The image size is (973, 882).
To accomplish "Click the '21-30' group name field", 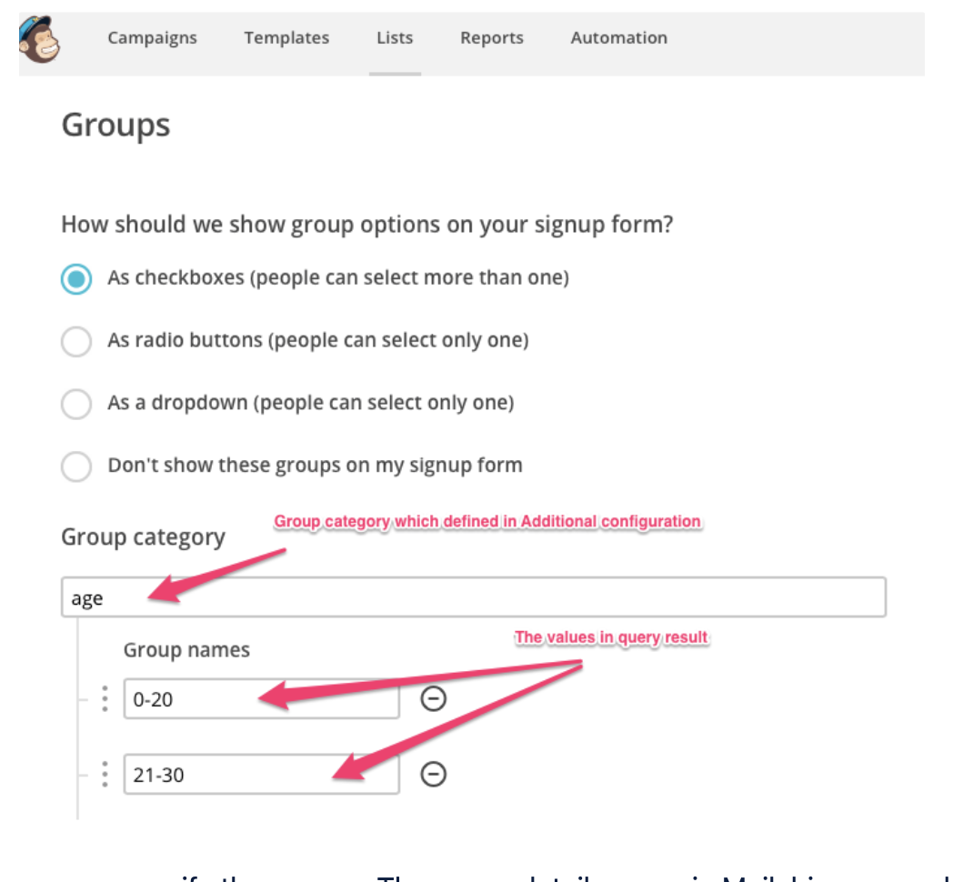I will click(x=261, y=775).
